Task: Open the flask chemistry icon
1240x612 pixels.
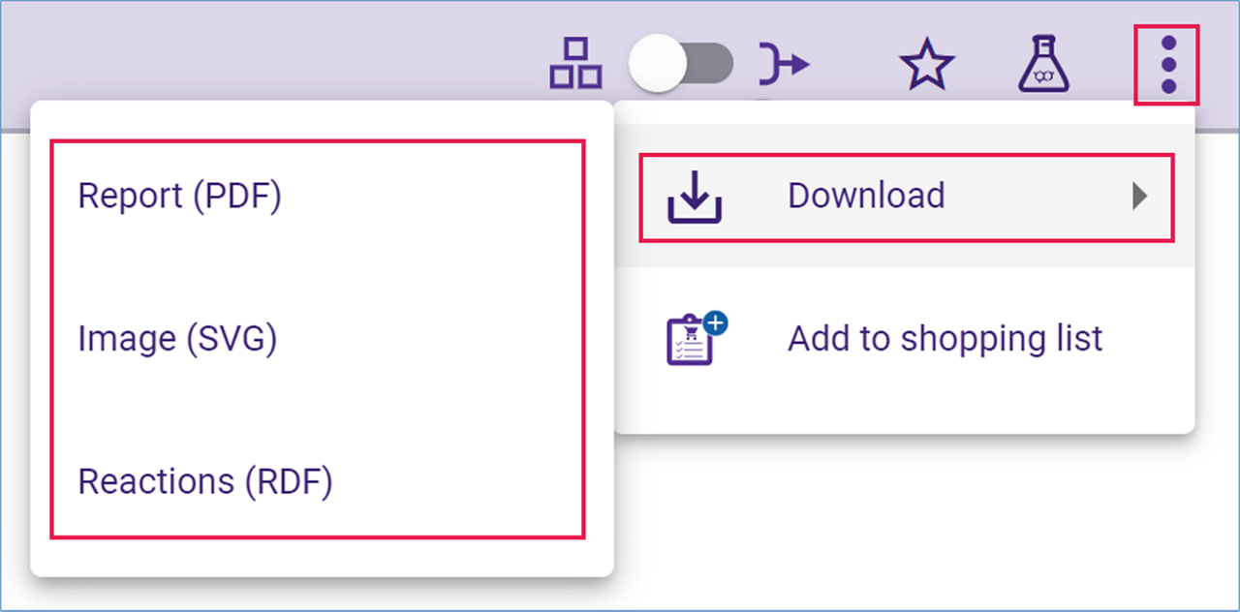Action: tap(1044, 64)
